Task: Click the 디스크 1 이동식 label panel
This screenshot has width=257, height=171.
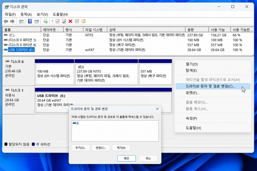Action: (18, 100)
